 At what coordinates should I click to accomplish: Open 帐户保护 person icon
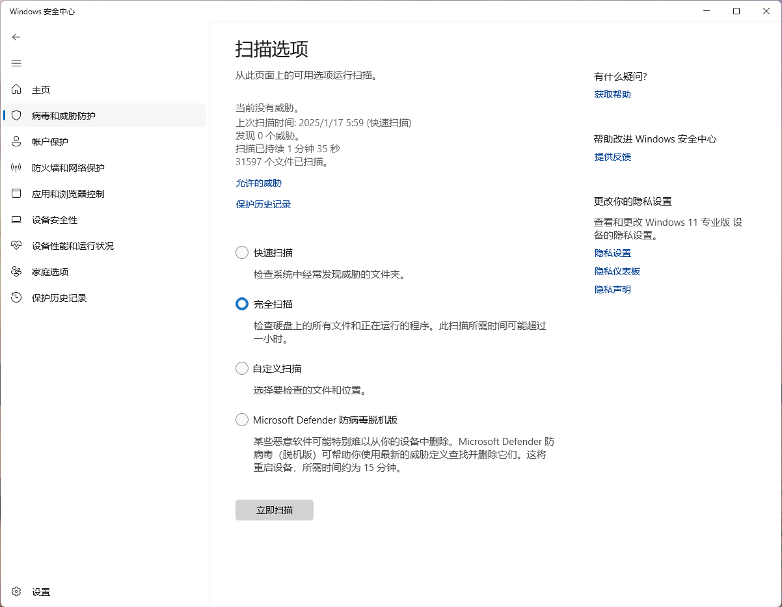tap(17, 142)
